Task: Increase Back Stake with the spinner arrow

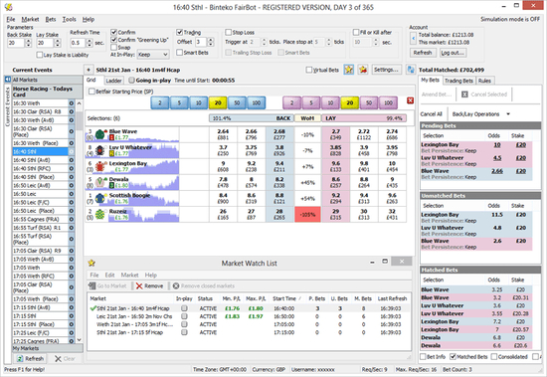Action: (x=29, y=41)
